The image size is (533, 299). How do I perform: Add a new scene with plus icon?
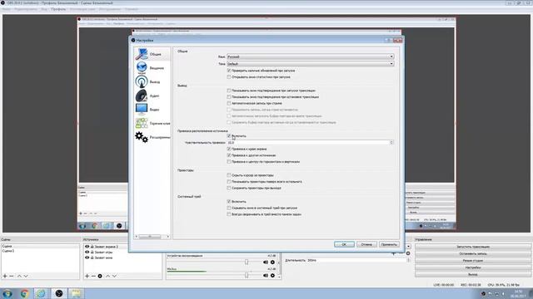[x=5, y=277]
